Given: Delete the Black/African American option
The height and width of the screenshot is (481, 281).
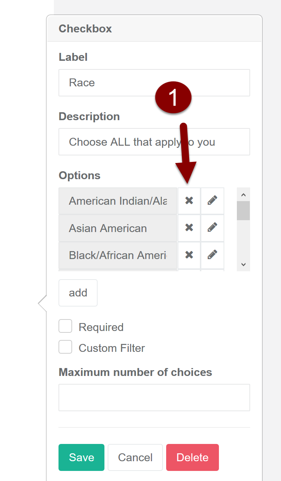Looking at the screenshot, I should [189, 255].
